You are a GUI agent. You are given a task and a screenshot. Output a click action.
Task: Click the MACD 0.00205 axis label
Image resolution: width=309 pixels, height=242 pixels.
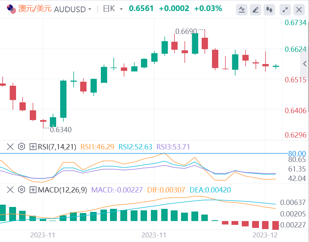point(293,214)
